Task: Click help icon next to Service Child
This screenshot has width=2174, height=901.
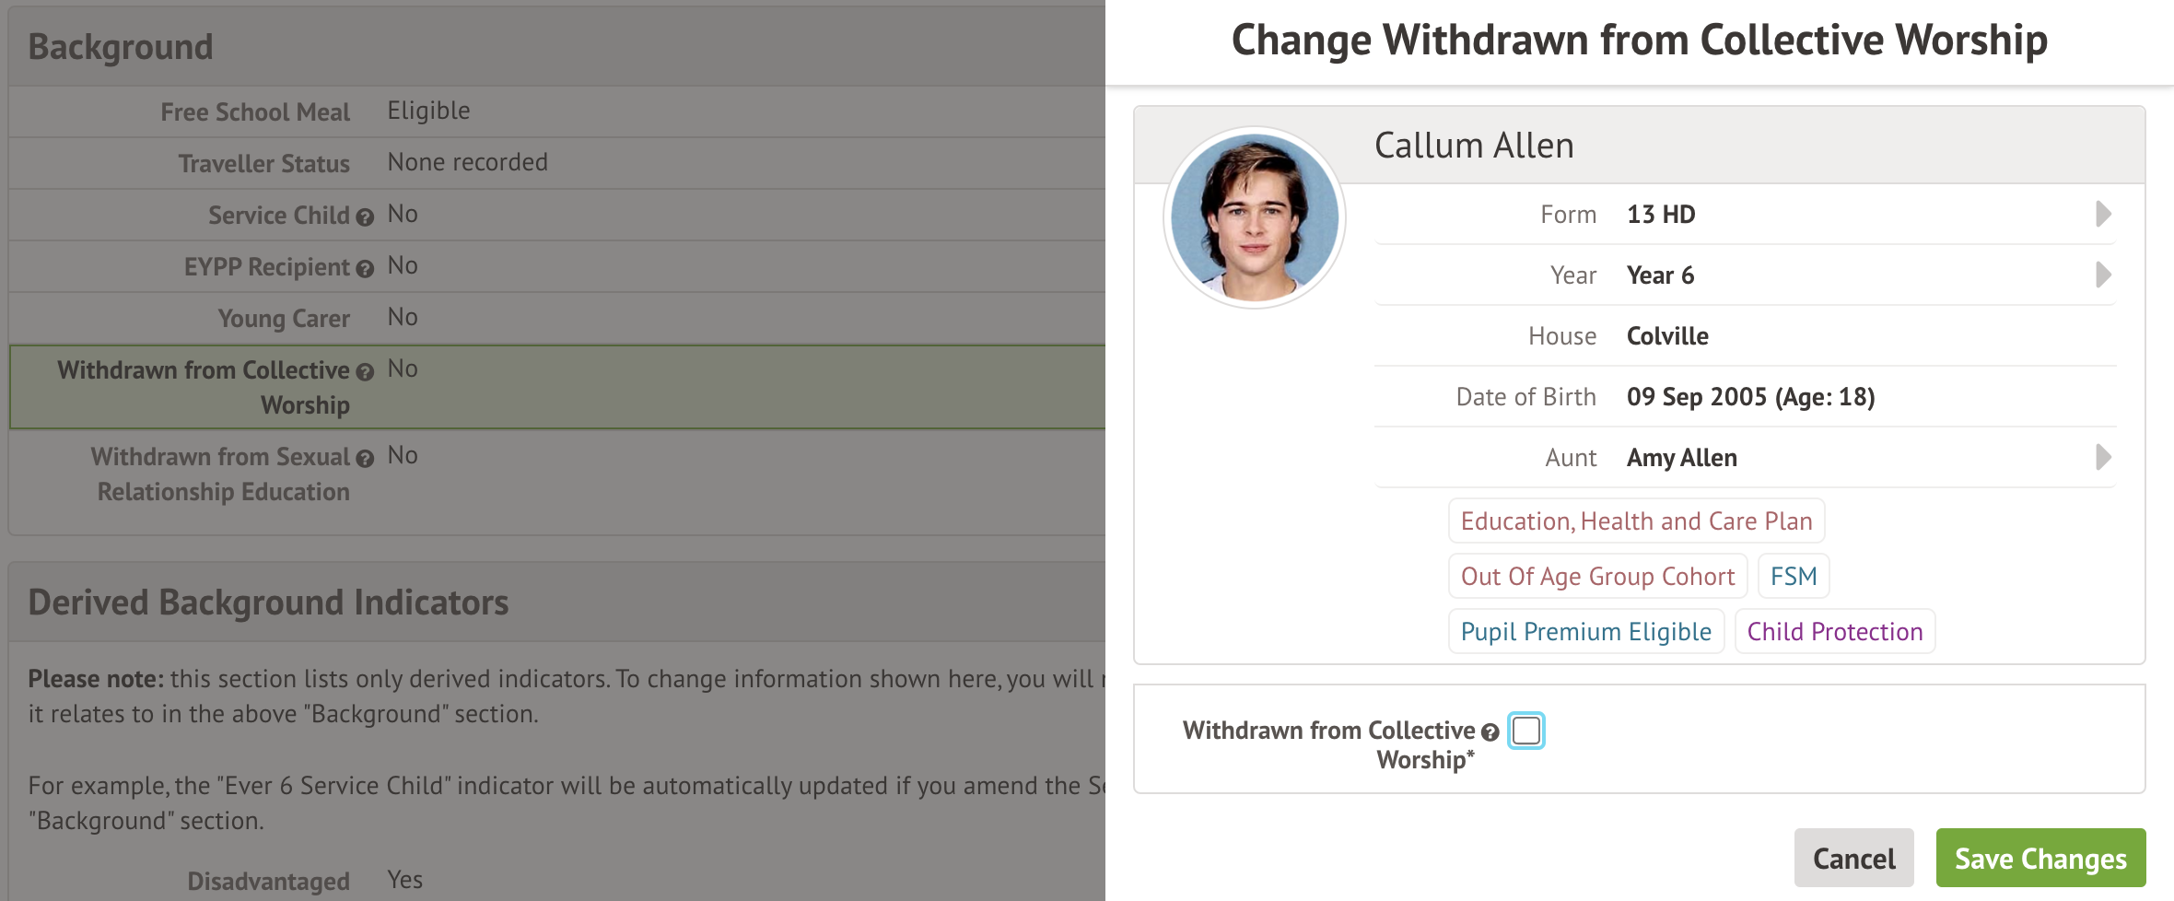Action: [365, 217]
